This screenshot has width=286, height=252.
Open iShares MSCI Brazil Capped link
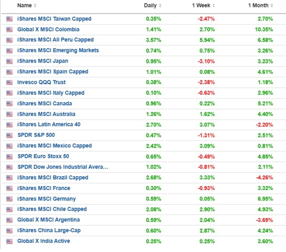click(53, 177)
